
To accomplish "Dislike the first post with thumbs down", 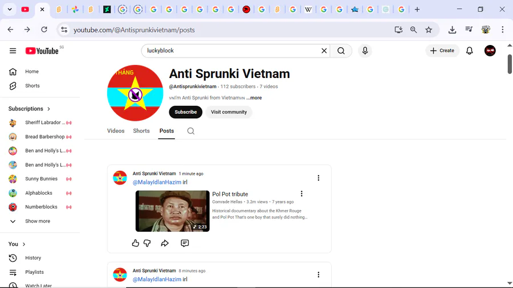I will pos(147,243).
